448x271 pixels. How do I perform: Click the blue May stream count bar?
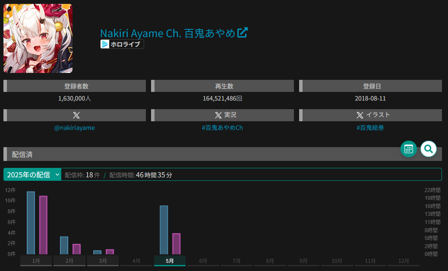[164, 230]
